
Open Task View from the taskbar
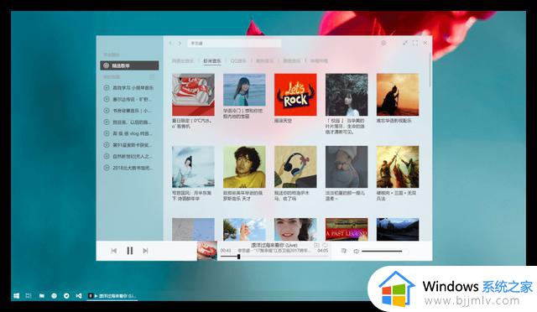(x=29, y=295)
